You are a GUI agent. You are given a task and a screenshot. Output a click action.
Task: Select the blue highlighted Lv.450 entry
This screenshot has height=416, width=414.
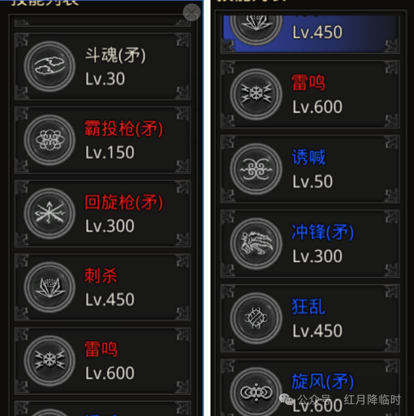310,34
